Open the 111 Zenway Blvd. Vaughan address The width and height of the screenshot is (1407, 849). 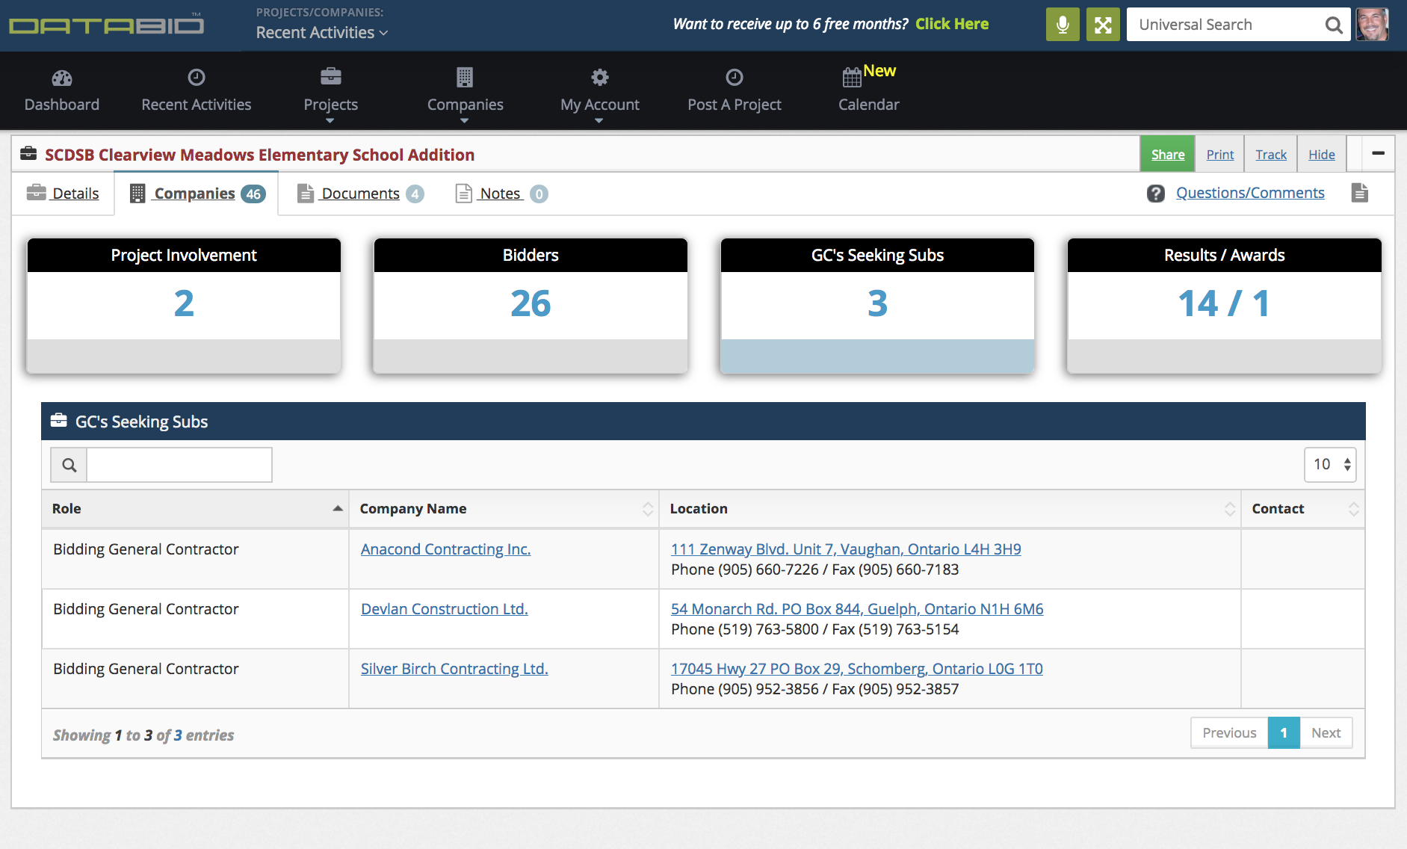846,549
